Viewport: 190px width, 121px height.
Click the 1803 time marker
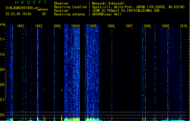pyautogui.click(x=57, y=26)
